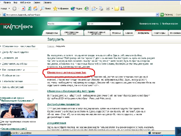Open the address bar URL dropdown
181x136 pixels.
coord(156,14)
